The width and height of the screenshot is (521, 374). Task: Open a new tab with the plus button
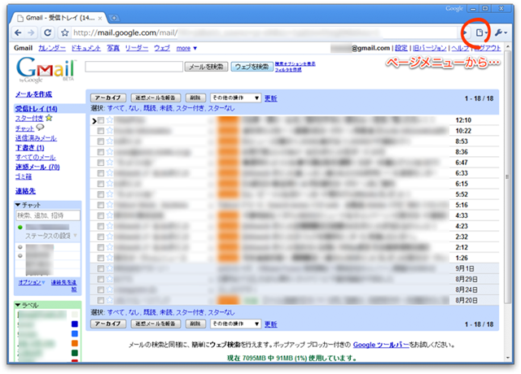tap(114, 18)
